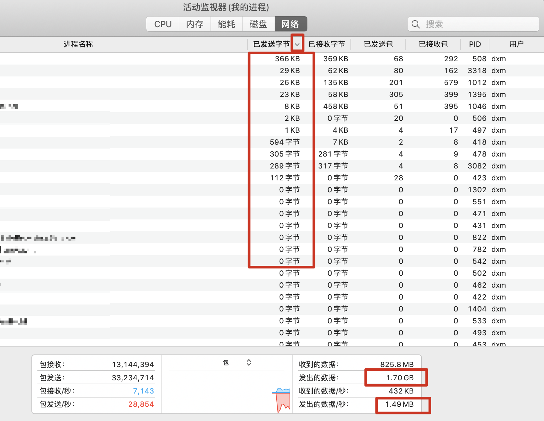Click the search magnifier icon
544x421 pixels.
pos(416,24)
